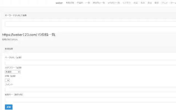The width and height of the screenshot is (176, 110).
Task: Select the heading text https://weber123.com/ の投稿一覧
Action: coord(29,35)
